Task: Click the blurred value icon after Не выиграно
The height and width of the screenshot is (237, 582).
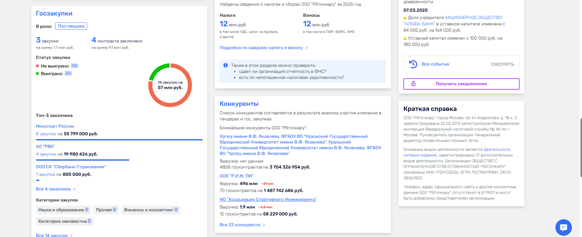Action: point(74,66)
